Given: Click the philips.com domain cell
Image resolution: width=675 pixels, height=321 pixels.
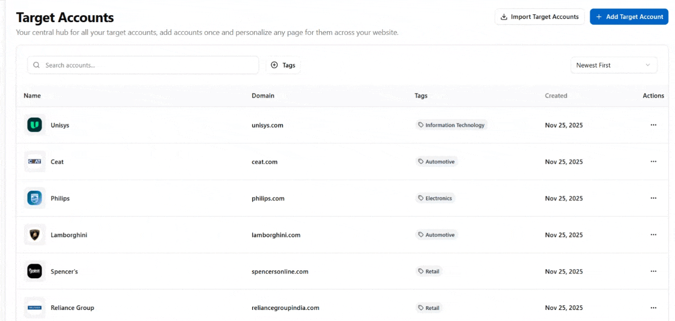Looking at the screenshot, I should (x=268, y=199).
